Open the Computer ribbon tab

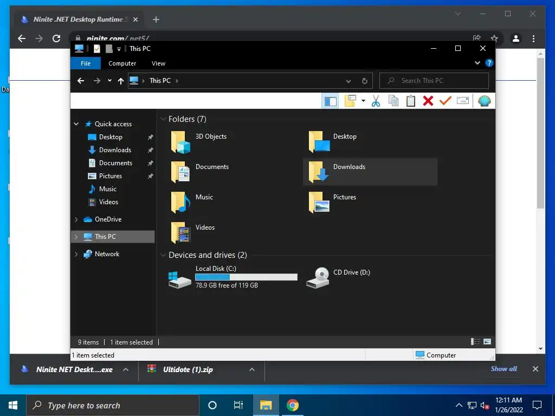(122, 63)
